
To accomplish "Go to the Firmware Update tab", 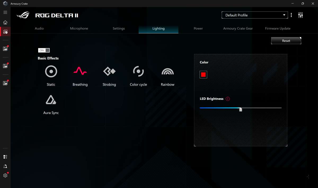I will pos(278,28).
